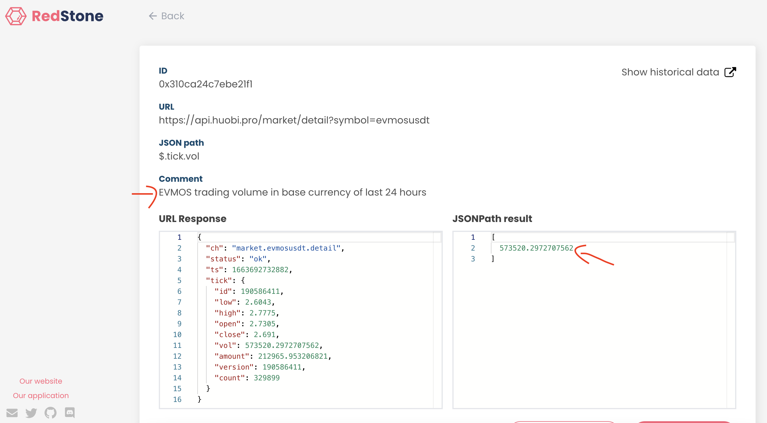Viewport: 767px width, 423px height.
Task: Click the opening bracket in JSONPath result
Action: click(493, 237)
